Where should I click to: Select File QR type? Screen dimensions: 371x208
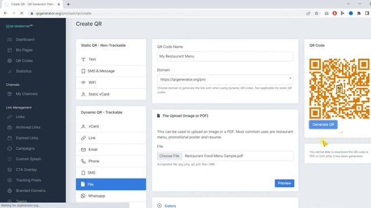click(x=111, y=184)
